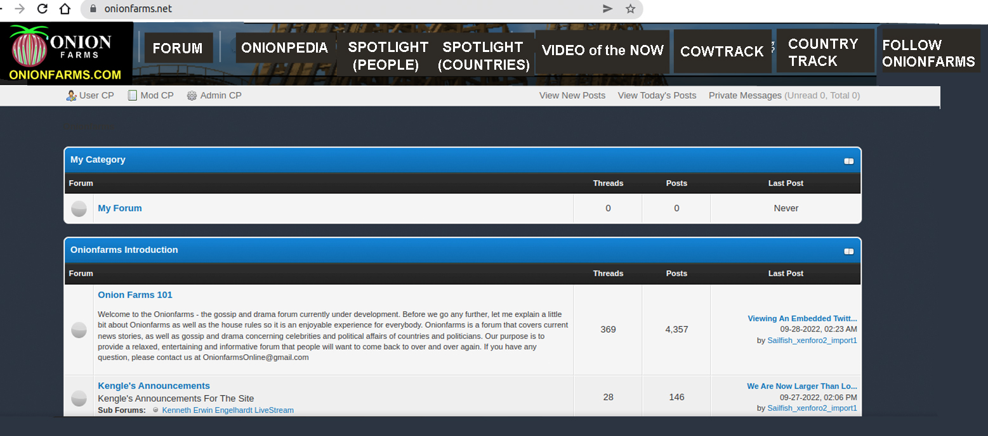
Task: Collapse the Onionfarms Introduction section
Action: pos(848,251)
